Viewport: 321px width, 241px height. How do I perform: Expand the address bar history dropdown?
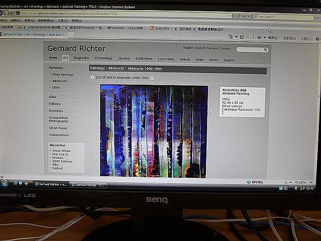pos(230,16)
